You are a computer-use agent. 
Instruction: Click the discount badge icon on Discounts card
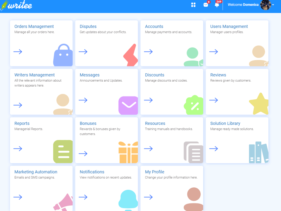pyautogui.click(x=194, y=105)
